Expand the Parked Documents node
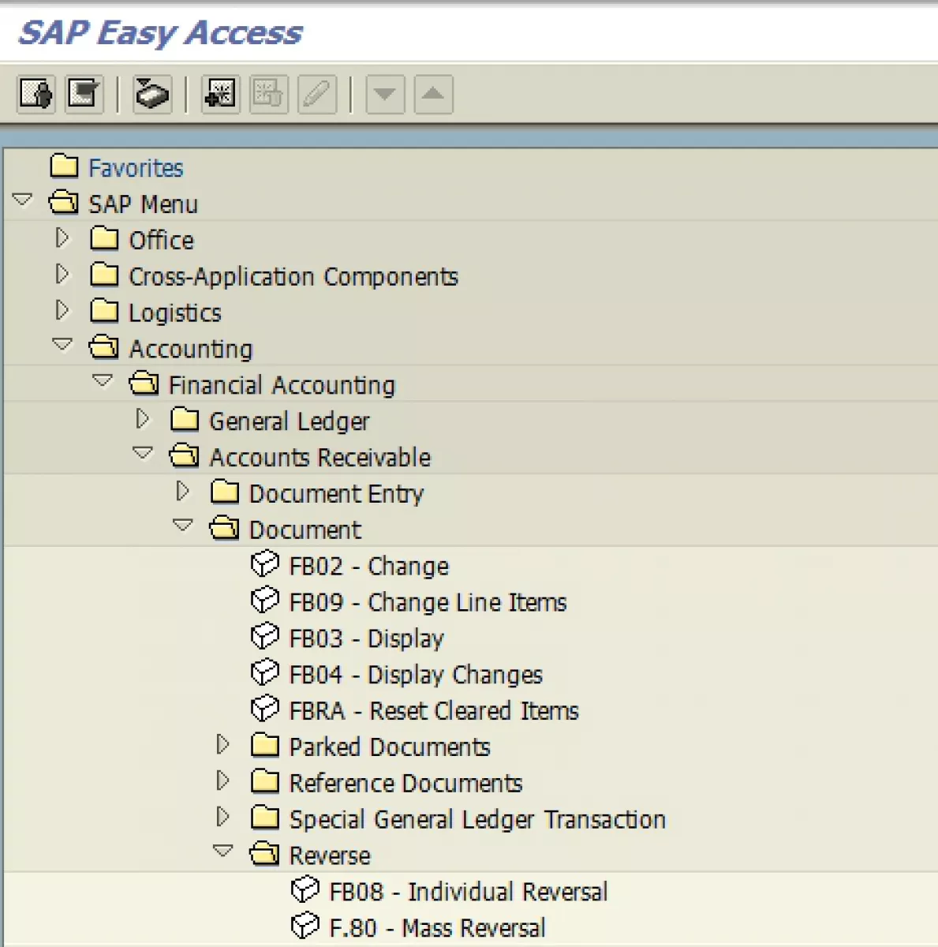Screen dimensions: 938x947 [223, 744]
